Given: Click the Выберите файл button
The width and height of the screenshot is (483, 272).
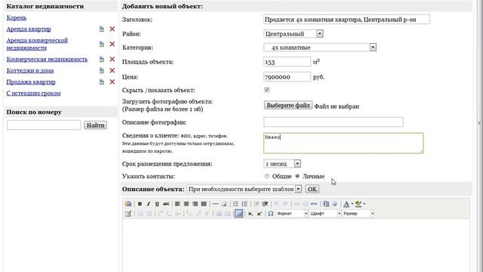Looking at the screenshot, I should click(288, 106).
